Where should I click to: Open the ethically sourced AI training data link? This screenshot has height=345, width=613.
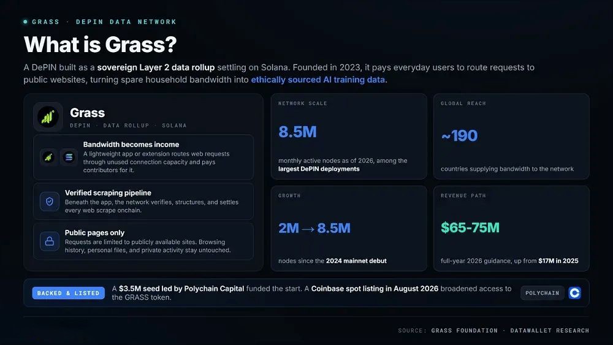coord(318,80)
